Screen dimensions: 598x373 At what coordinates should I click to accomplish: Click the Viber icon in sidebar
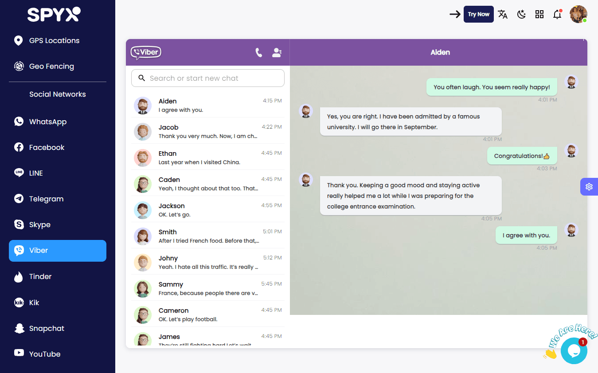(19, 251)
